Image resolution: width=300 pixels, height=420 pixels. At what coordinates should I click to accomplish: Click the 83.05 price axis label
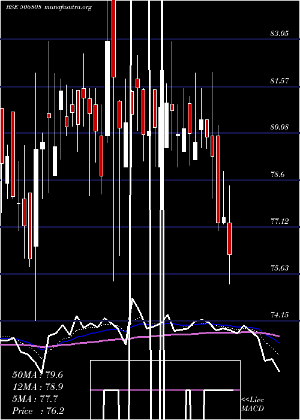[x=280, y=34]
